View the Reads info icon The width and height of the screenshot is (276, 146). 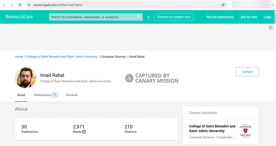(x=84, y=132)
